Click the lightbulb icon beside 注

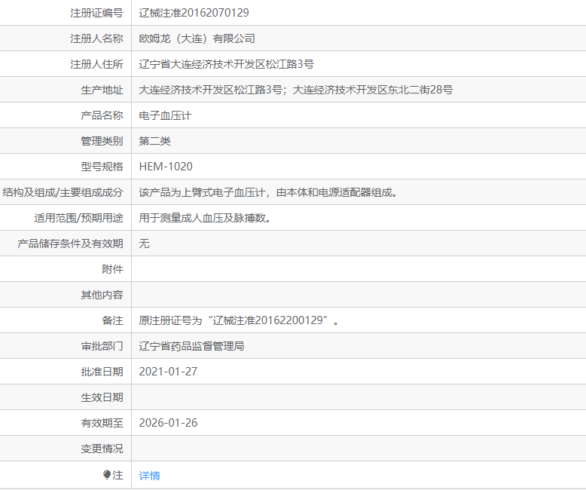coord(107,475)
